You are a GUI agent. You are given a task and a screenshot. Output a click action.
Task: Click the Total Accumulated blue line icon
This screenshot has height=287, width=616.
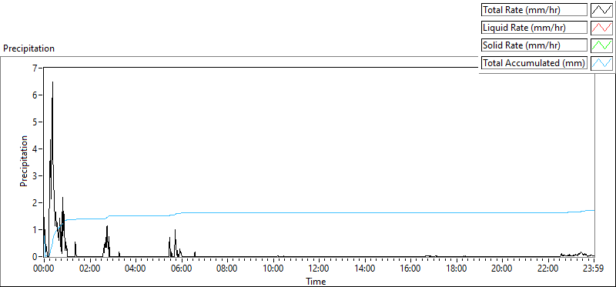coord(602,63)
